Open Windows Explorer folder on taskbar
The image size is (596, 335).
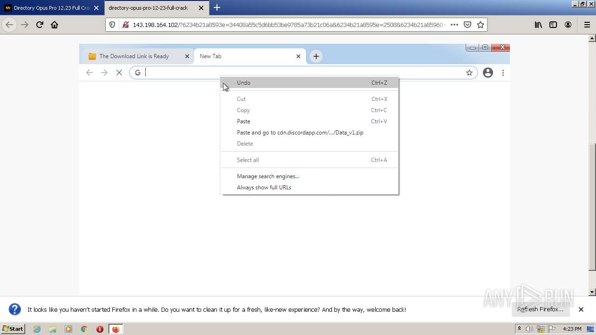click(53, 329)
